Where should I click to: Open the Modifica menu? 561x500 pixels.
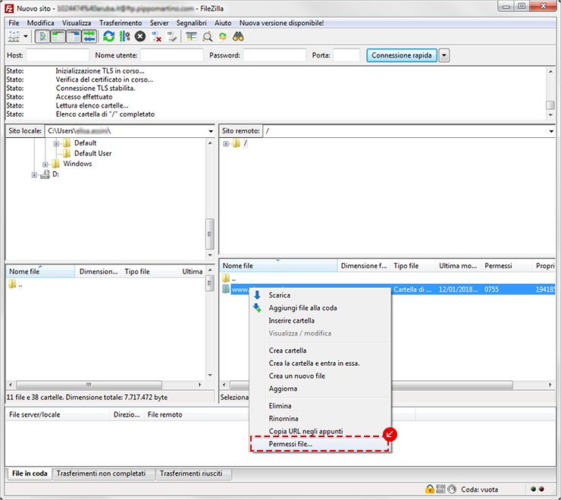pos(40,23)
